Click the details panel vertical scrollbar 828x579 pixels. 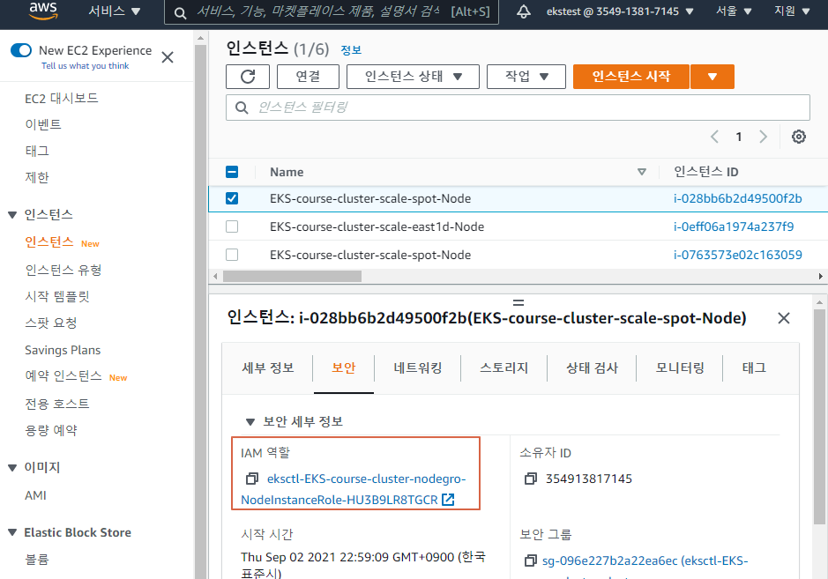coord(819,417)
